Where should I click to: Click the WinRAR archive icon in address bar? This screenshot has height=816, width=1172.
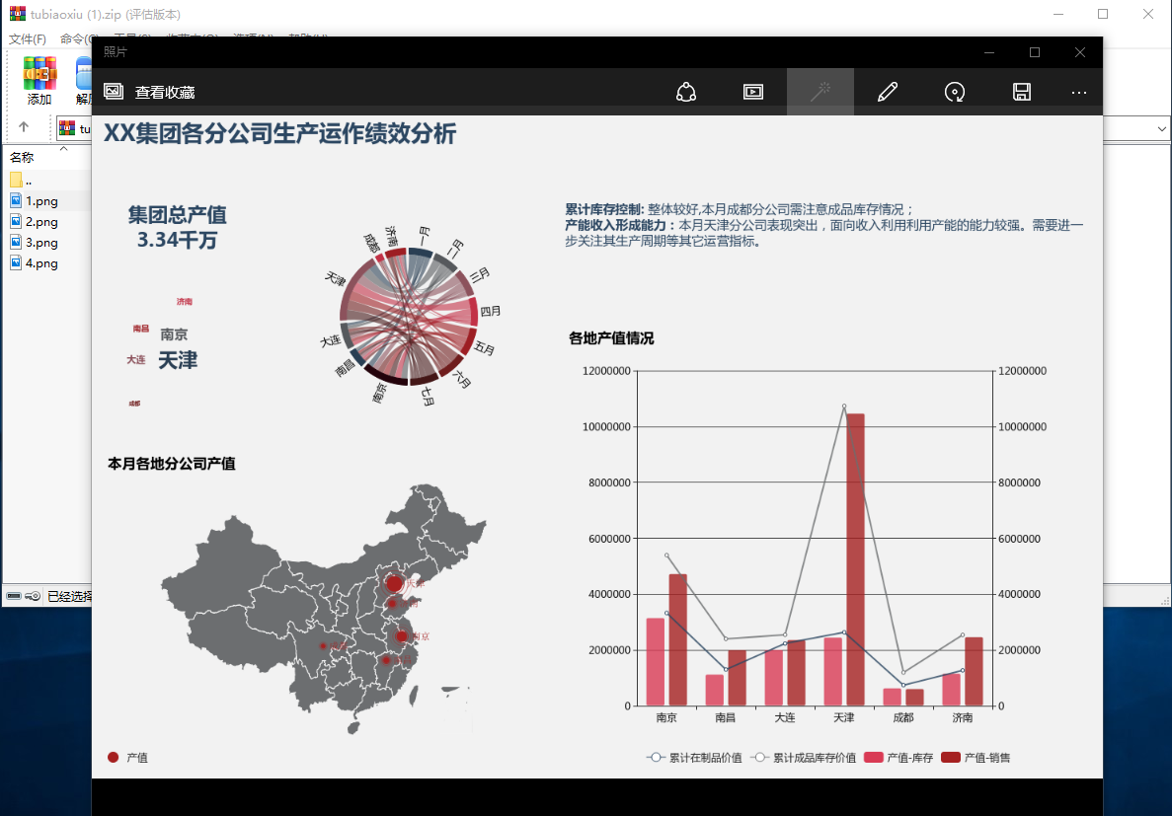click(x=66, y=128)
